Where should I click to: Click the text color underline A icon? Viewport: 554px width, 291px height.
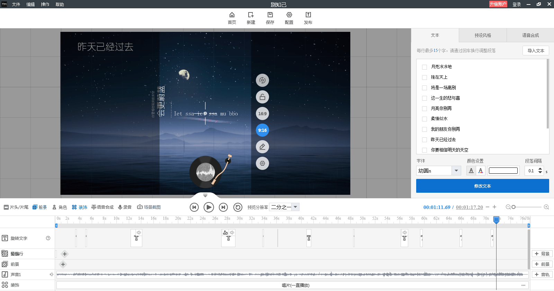coord(471,171)
